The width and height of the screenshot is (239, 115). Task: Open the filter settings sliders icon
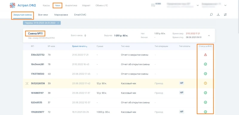tap(225, 15)
